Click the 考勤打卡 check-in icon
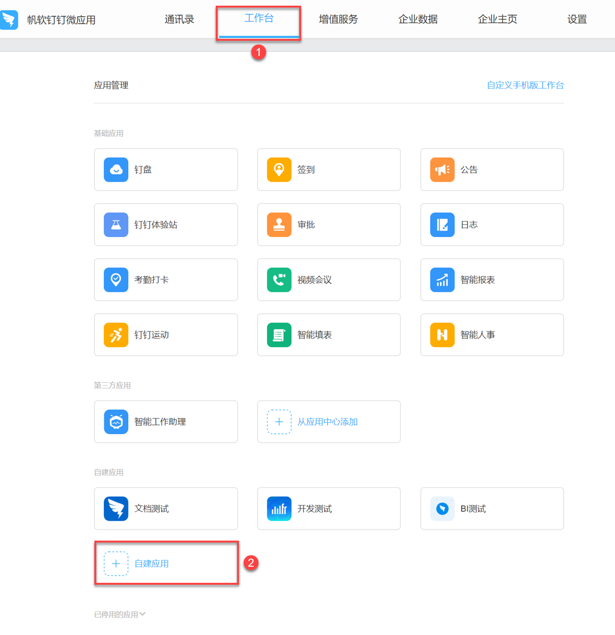The image size is (615, 635). pyautogui.click(x=116, y=280)
